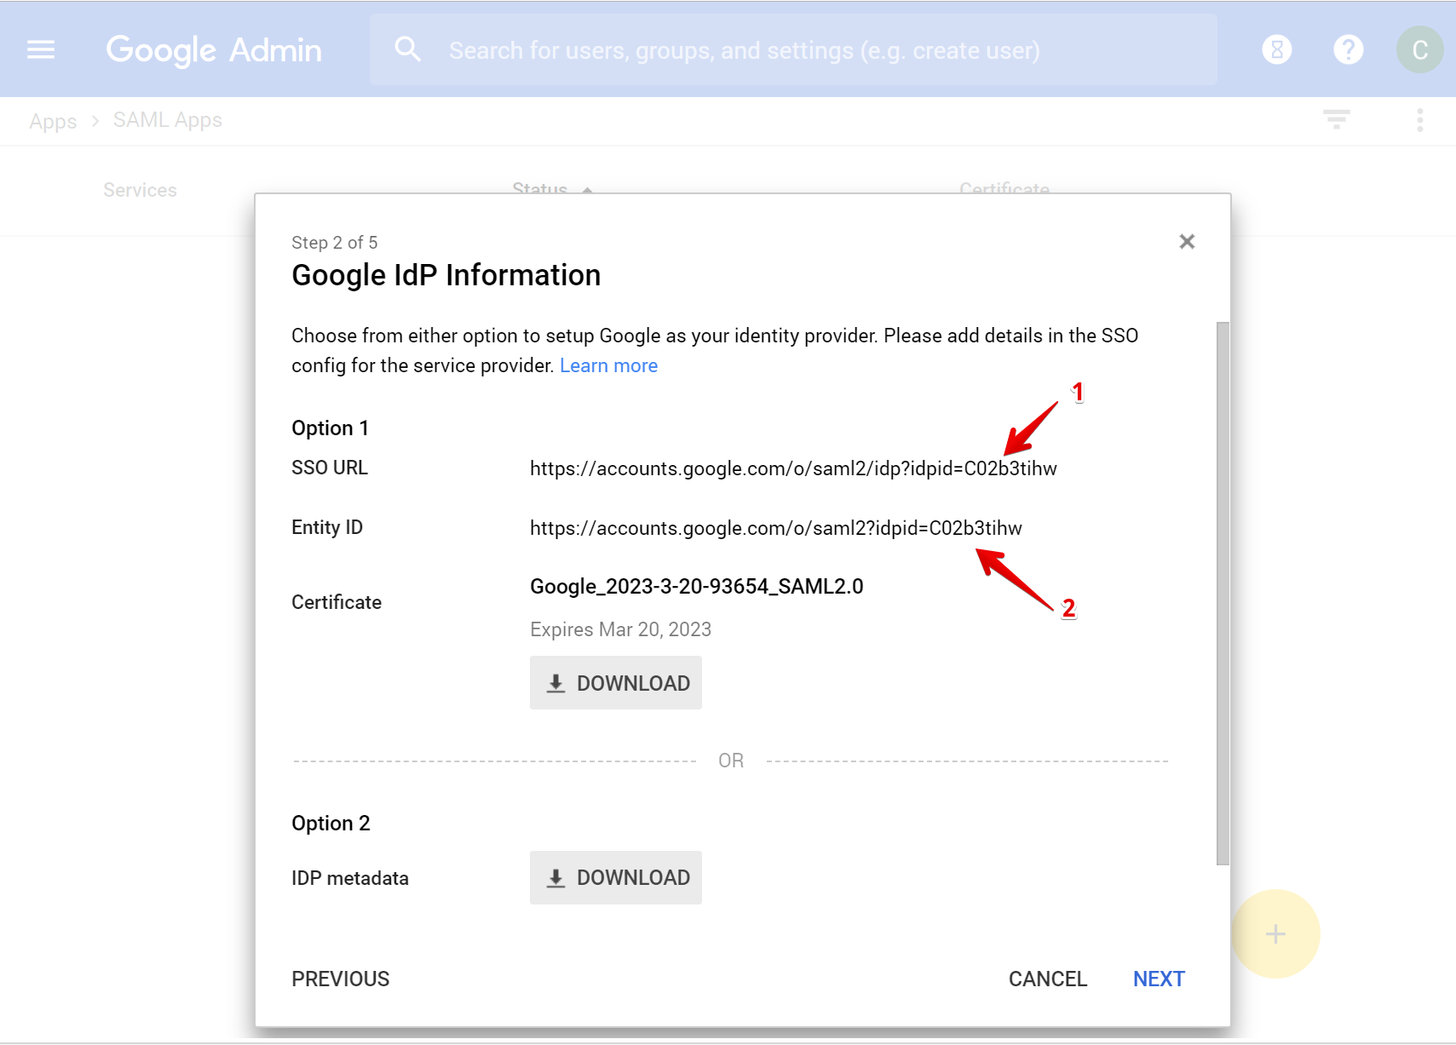
Task: Sort by Status column header
Action: [540, 187]
